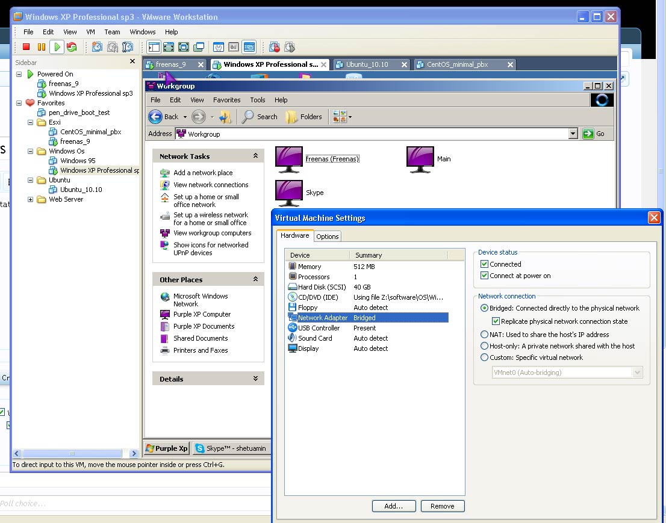Choose Host-only private network option
Image resolution: width=666 pixels, height=523 pixels.
[484, 346]
